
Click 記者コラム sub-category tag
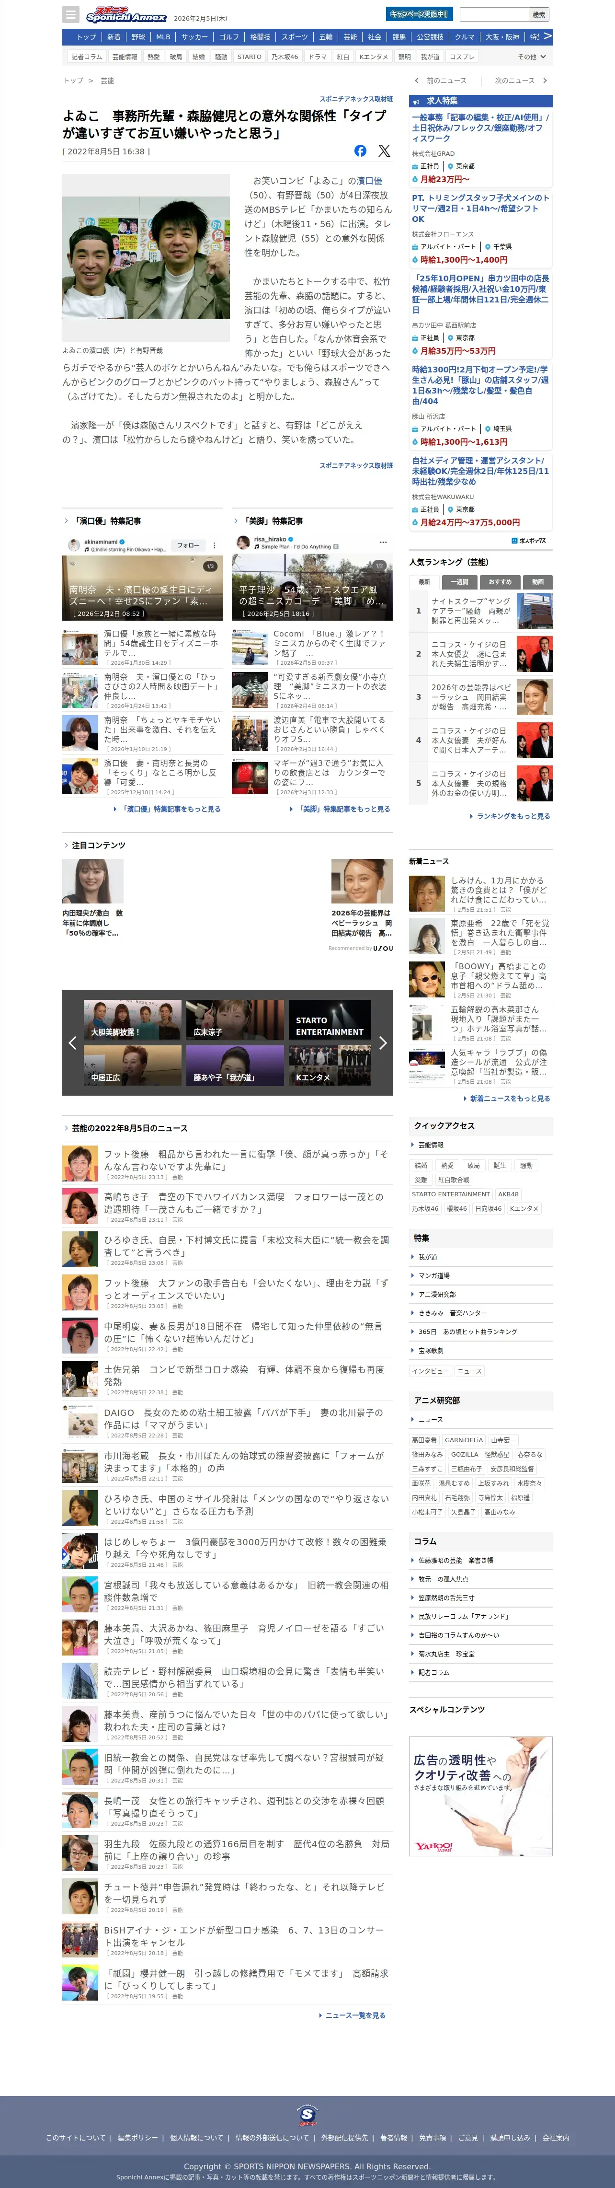click(87, 57)
